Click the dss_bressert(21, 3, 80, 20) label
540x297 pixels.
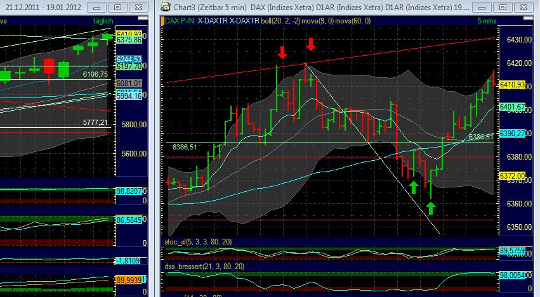pyautogui.click(x=204, y=267)
